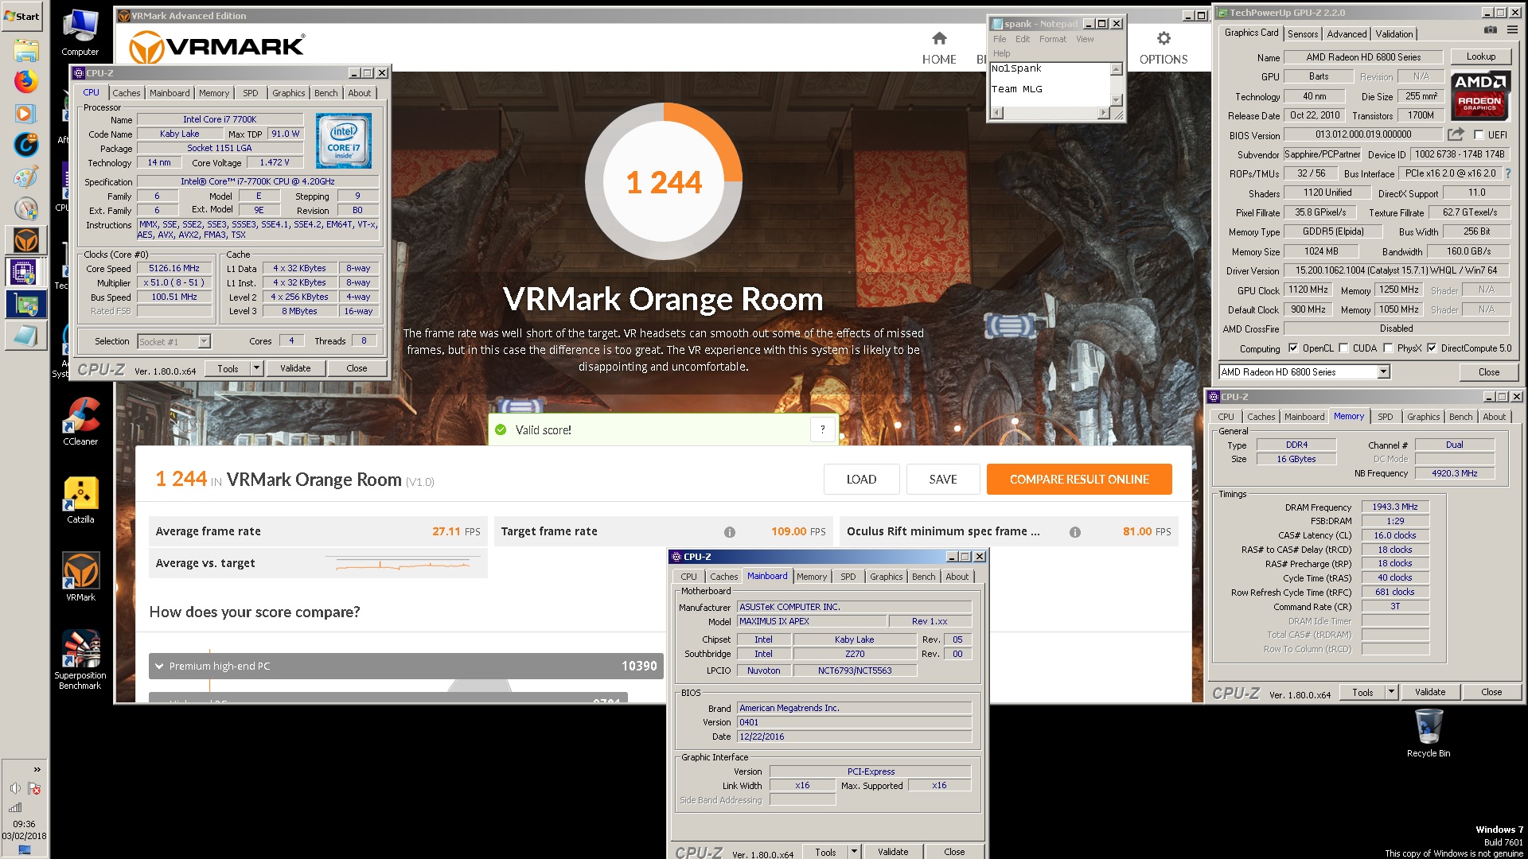Click the Action Center flag tray icon
The height and width of the screenshot is (859, 1528).
coord(34,788)
